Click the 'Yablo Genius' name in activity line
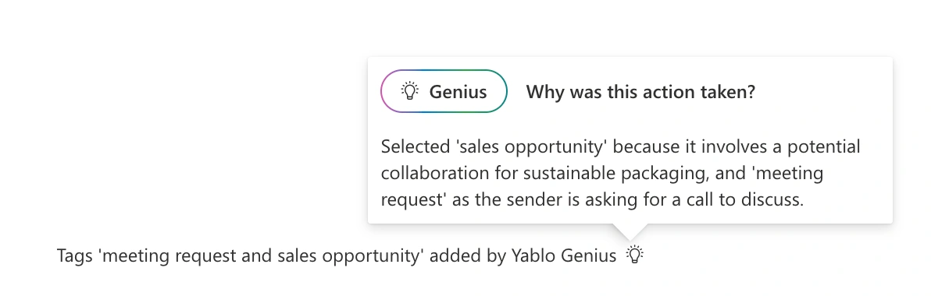Screen dimensions: 931x296 [564, 255]
